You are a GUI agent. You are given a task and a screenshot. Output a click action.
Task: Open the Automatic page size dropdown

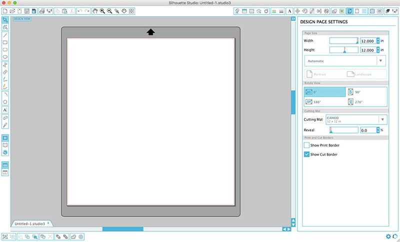345,61
